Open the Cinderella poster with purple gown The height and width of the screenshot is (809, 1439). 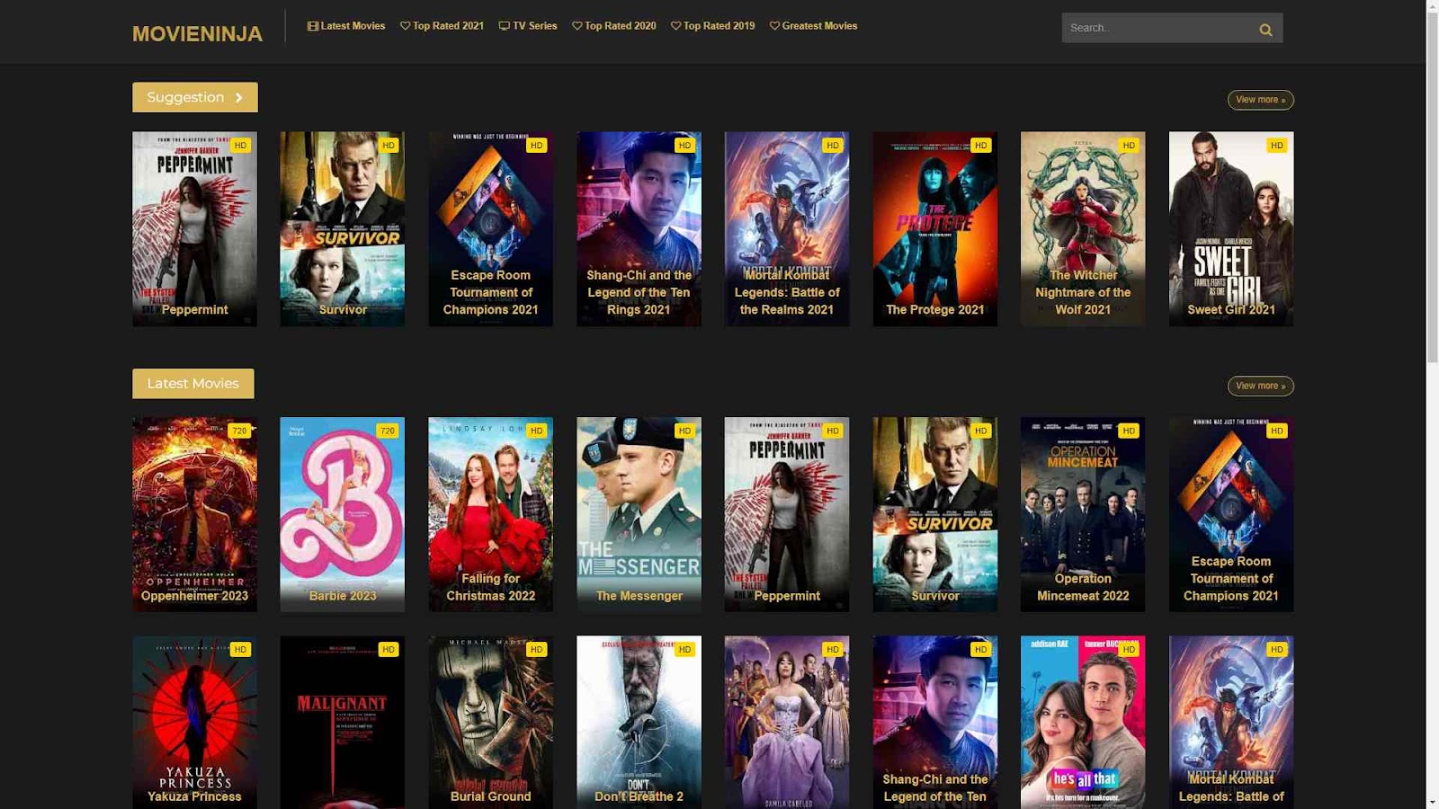(787, 723)
